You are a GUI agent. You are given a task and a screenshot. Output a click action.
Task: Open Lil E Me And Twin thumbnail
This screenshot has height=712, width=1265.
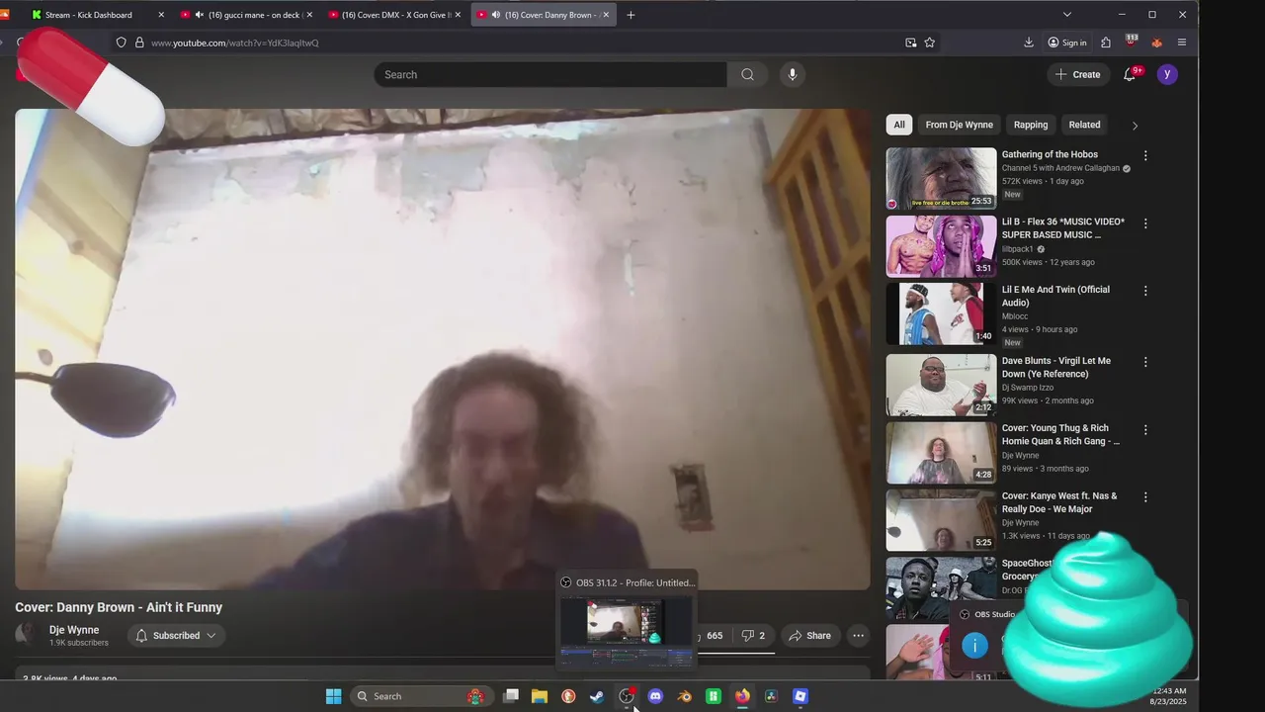pyautogui.click(x=941, y=313)
